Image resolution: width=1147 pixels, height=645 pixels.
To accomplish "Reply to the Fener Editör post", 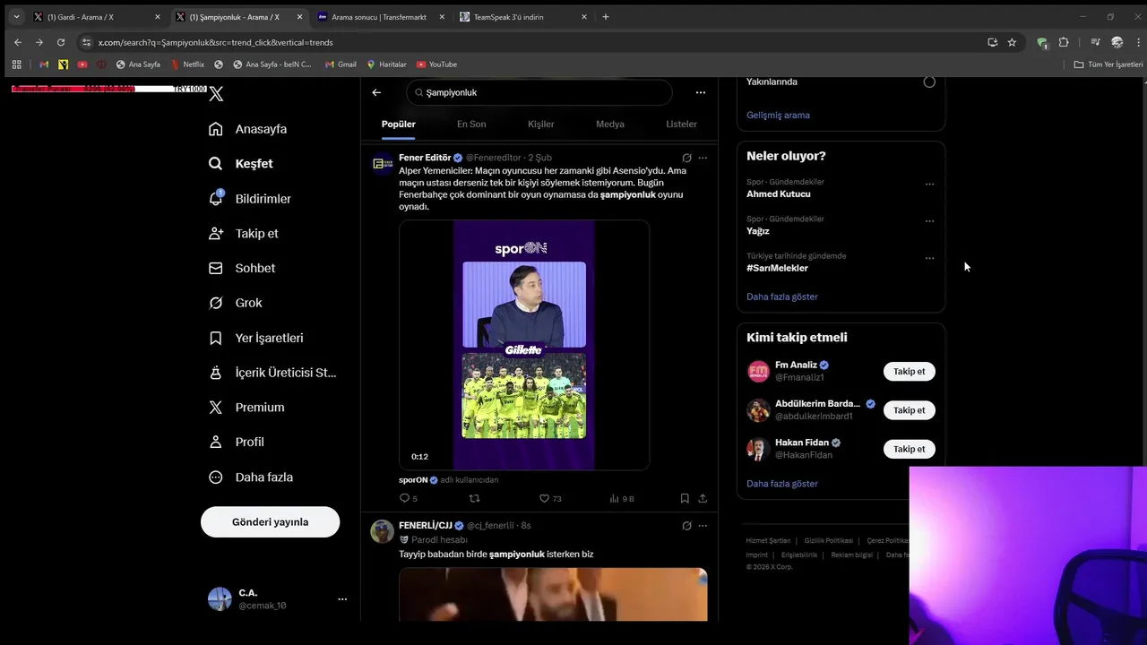I will tap(409, 498).
